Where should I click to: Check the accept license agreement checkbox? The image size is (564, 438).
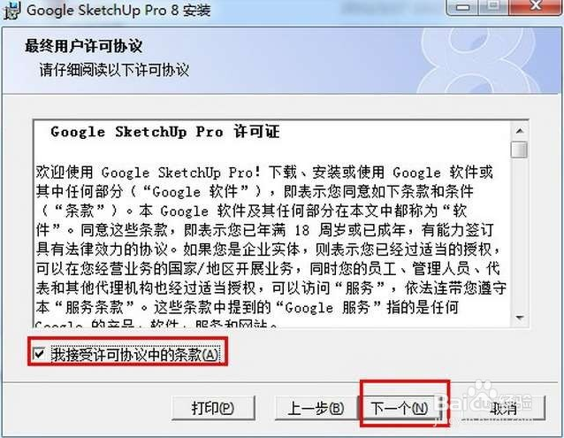tap(39, 353)
